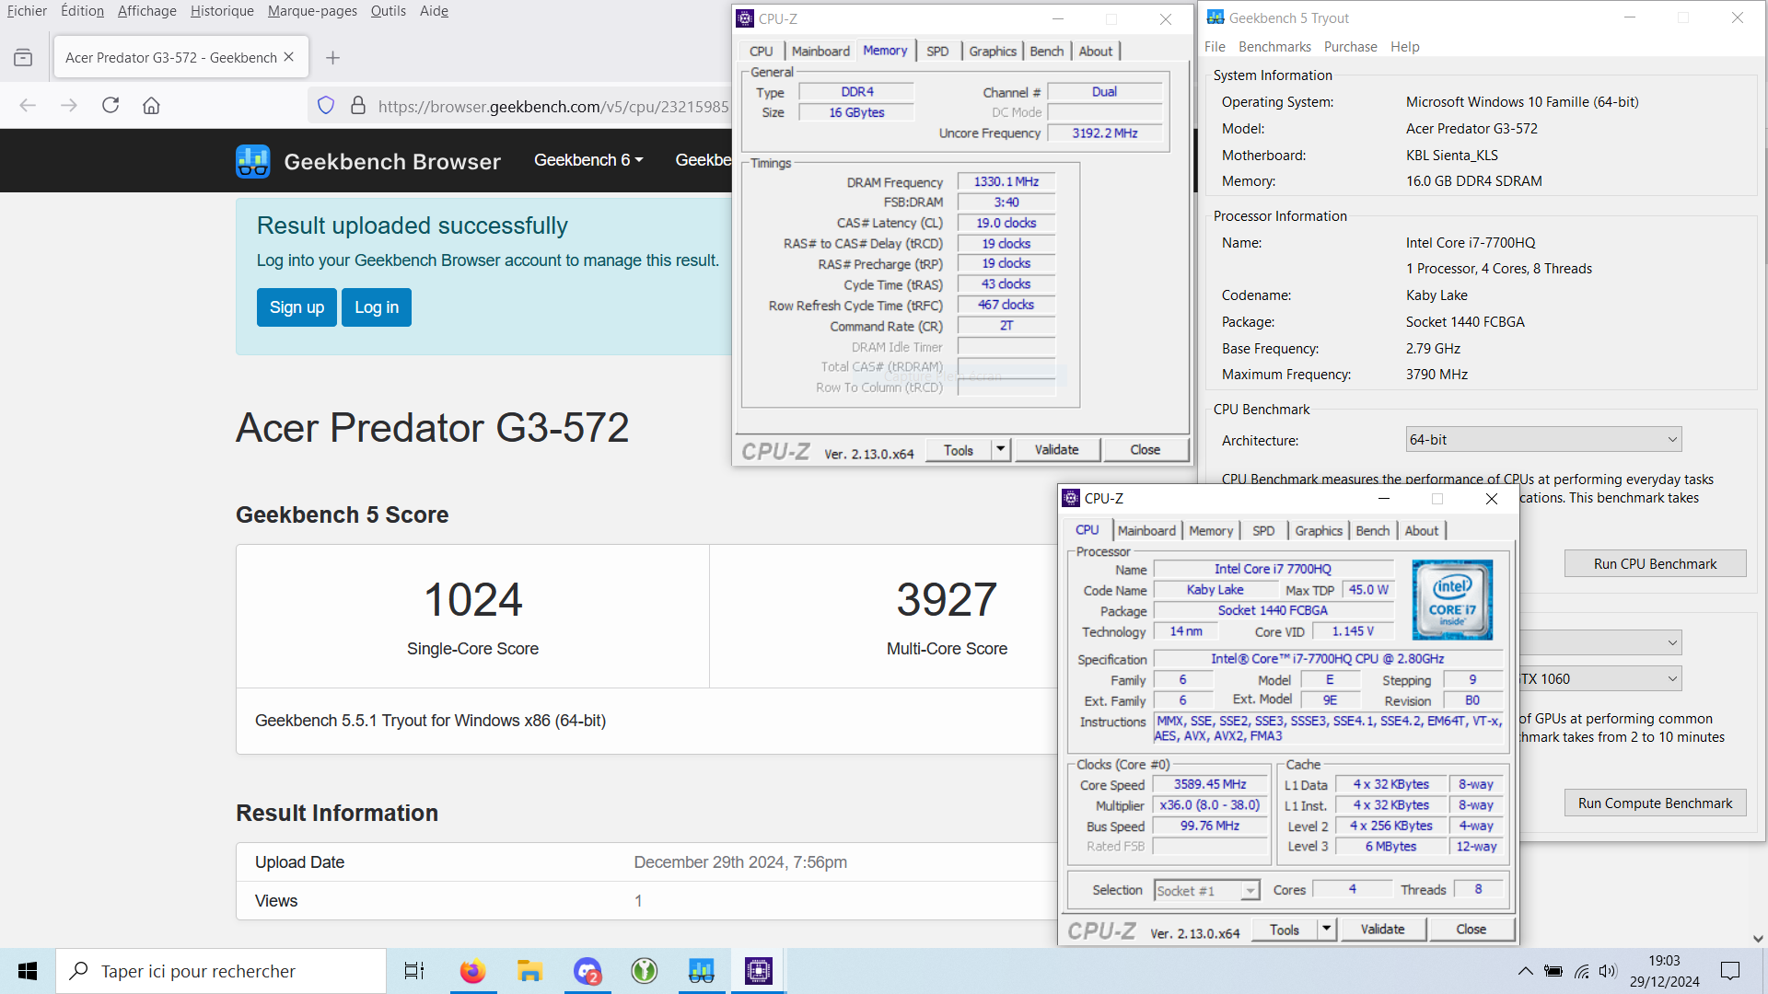Open the Architecture 64-bit dropdown

tap(1543, 440)
